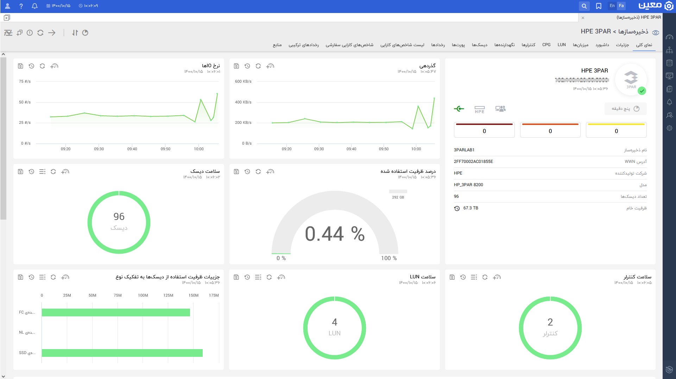This screenshot has height=379, width=676.
Task: Open the پنج دقیقه interval dropdown
Action: pyautogui.click(x=626, y=109)
